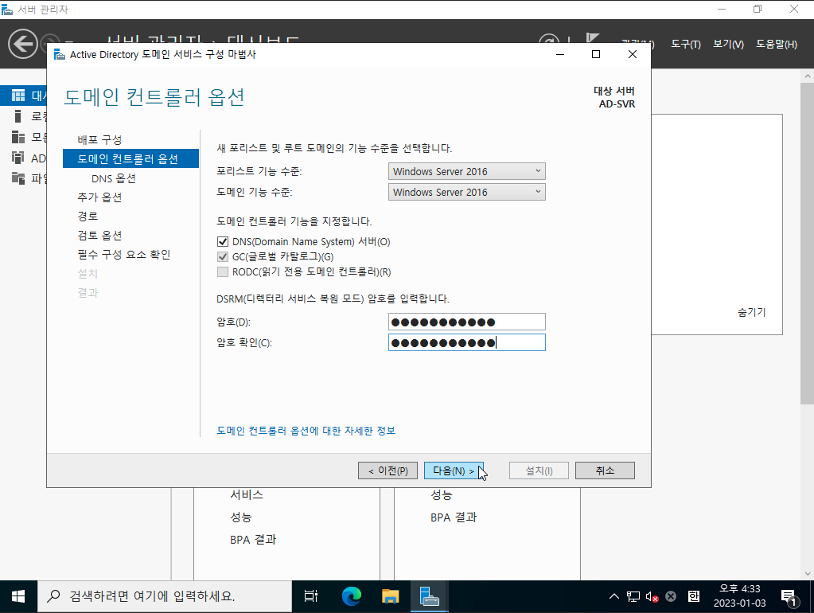Open the 도움말(H) menu
814x613 pixels.
777,44
